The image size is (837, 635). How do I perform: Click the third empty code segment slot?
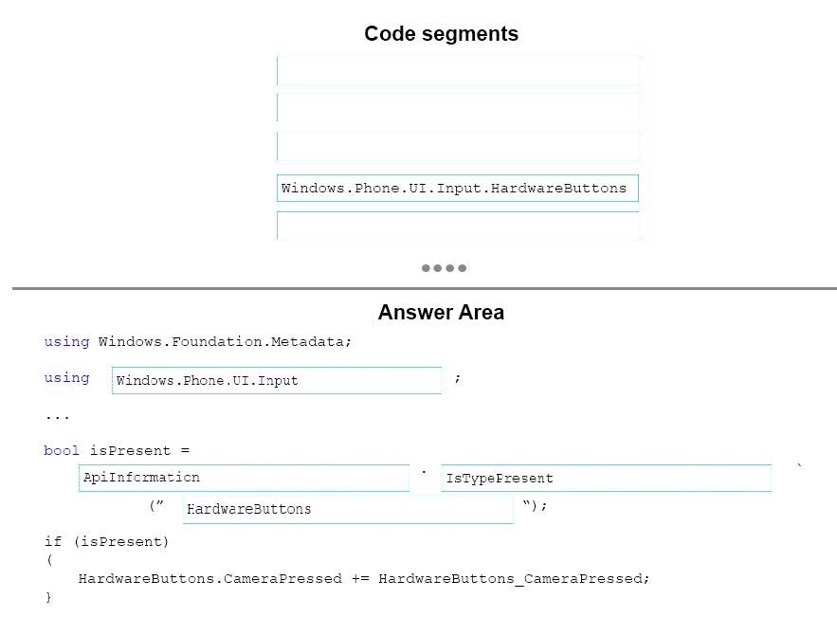[458, 146]
